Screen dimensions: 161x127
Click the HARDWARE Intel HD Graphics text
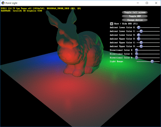[21, 11]
